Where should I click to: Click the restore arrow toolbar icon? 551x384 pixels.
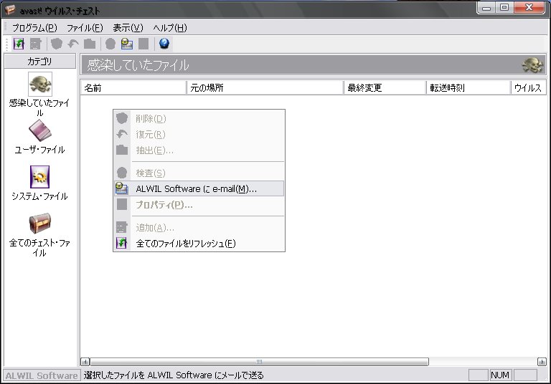(73, 44)
